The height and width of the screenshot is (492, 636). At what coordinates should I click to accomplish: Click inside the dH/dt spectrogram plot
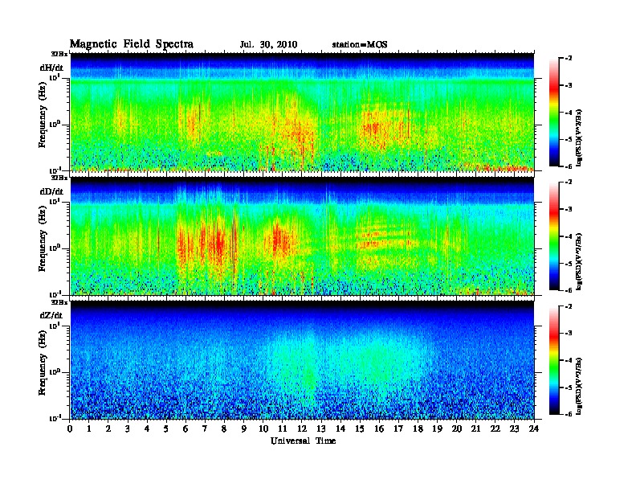coord(302,112)
